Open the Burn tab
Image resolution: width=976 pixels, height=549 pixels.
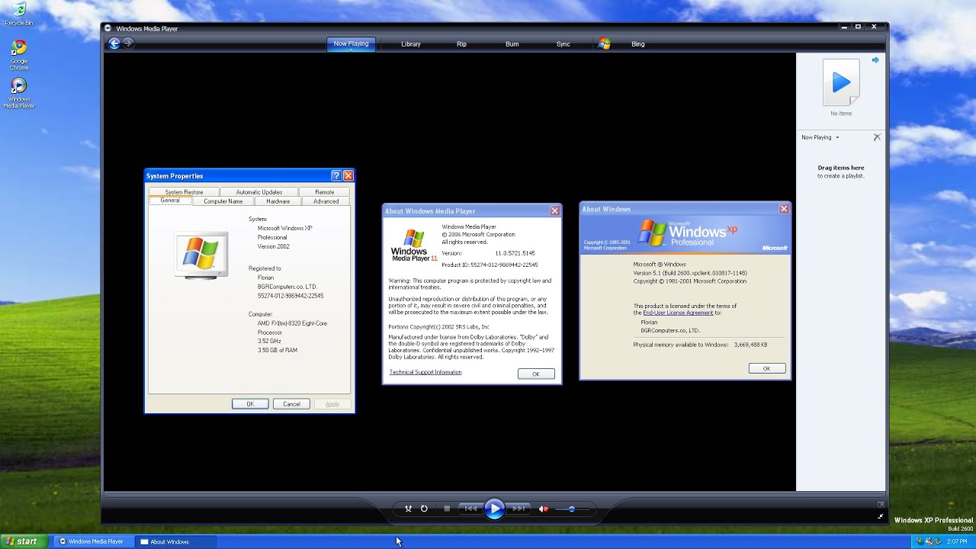coord(512,44)
